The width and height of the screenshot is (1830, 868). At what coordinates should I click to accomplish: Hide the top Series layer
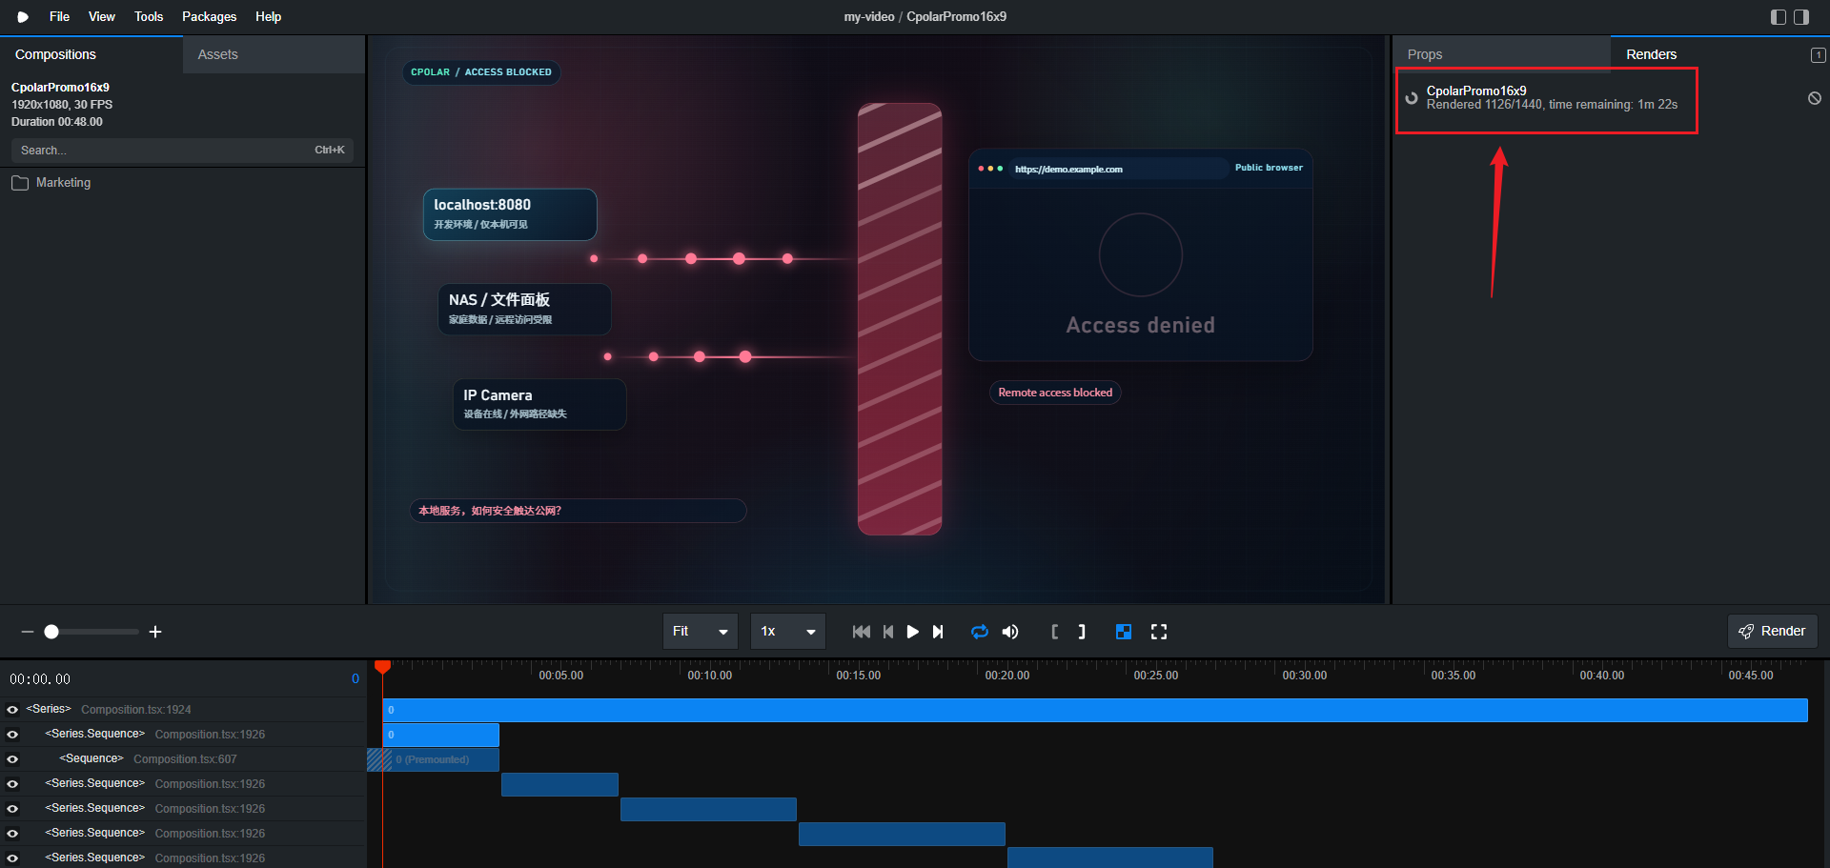[12, 710]
